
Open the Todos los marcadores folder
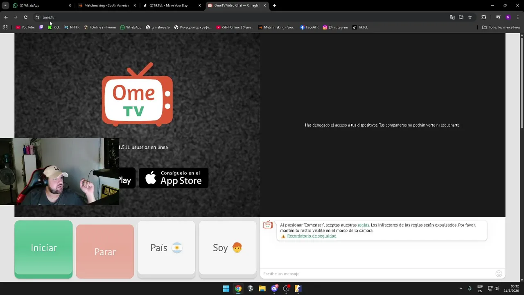pyautogui.click(x=501, y=27)
